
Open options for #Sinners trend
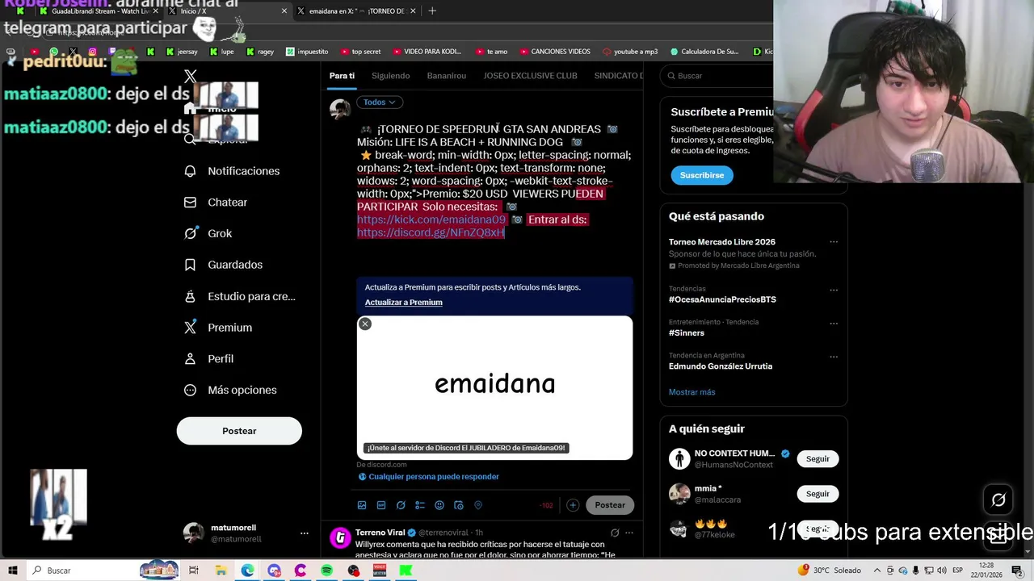tap(834, 323)
